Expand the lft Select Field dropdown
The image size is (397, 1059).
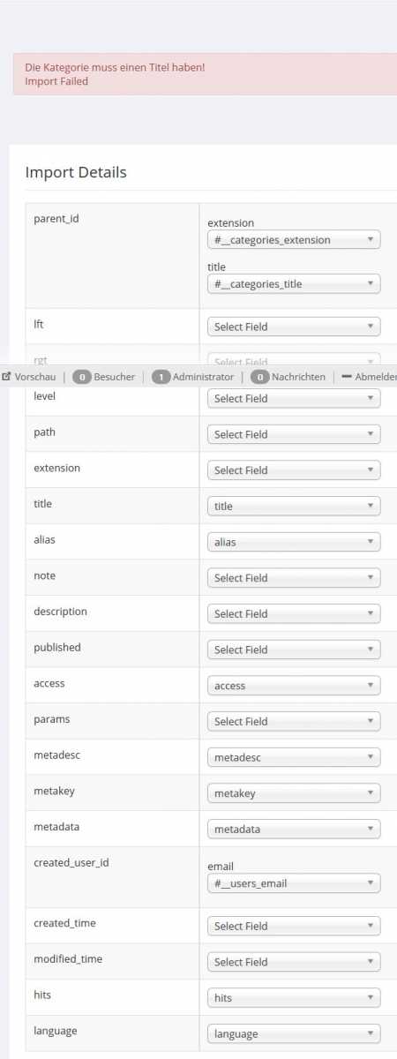tap(294, 327)
